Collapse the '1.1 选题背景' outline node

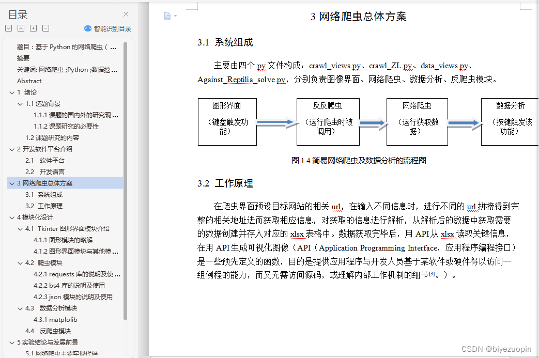(x=20, y=104)
